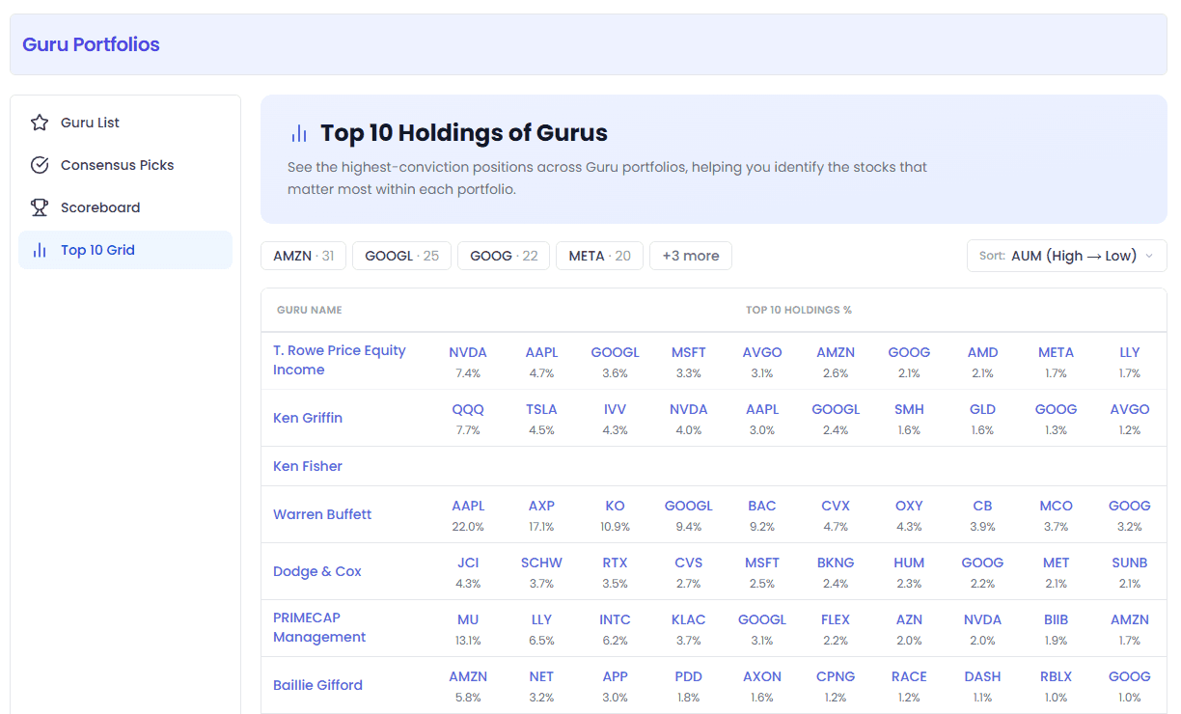
Task: Click the Guru Portfolios title
Action: (x=91, y=44)
